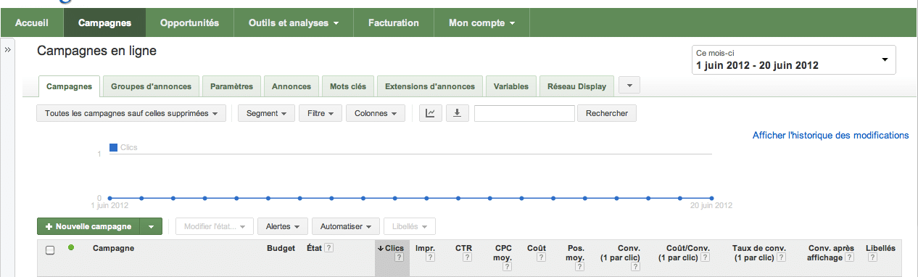Open Mon compte menu
The width and height of the screenshot is (918, 277).
tap(481, 23)
